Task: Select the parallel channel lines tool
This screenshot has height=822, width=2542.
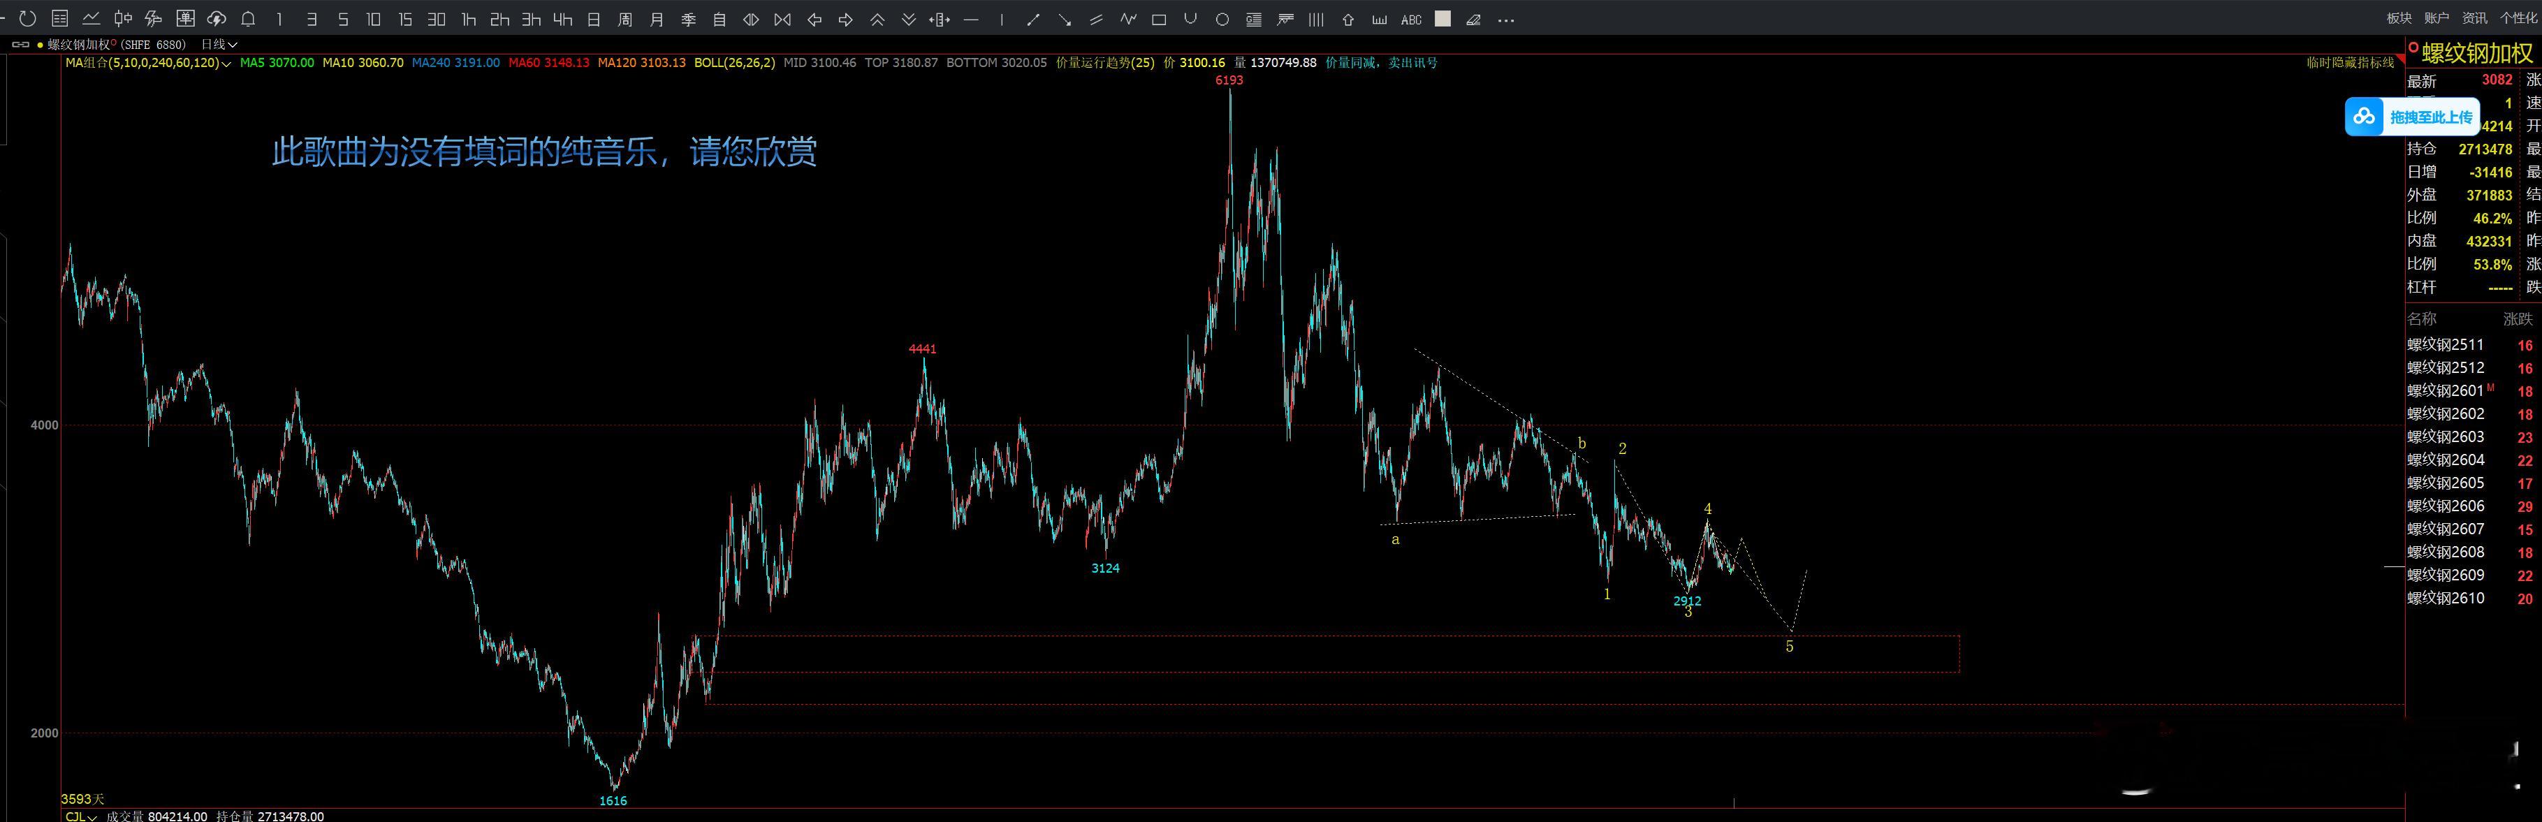Action: click(1096, 19)
